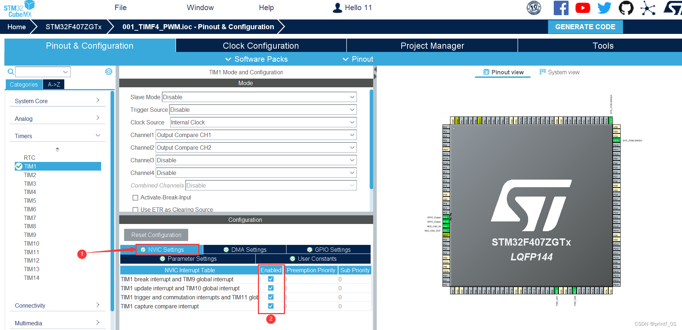Click the STM32CubeMX logo icon
The height and width of the screenshot is (330, 682).
(x=19, y=9)
